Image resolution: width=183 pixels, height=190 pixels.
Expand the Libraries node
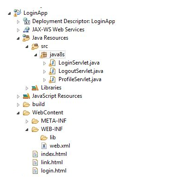(x=27, y=88)
